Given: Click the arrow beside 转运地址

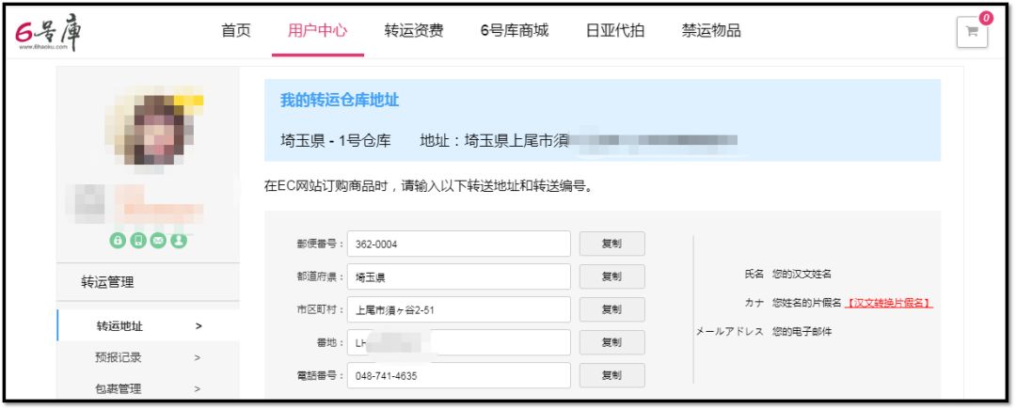Looking at the screenshot, I should (198, 325).
